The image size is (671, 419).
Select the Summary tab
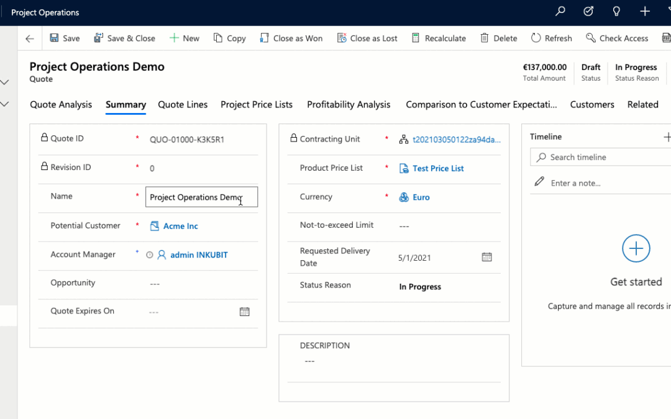(x=126, y=105)
